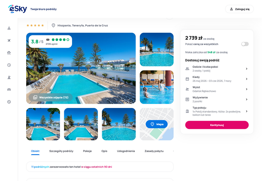This screenshot has height=181, width=262.
Task: Switch to the 'Szczegóły podróży' tab
Action: [61, 151]
